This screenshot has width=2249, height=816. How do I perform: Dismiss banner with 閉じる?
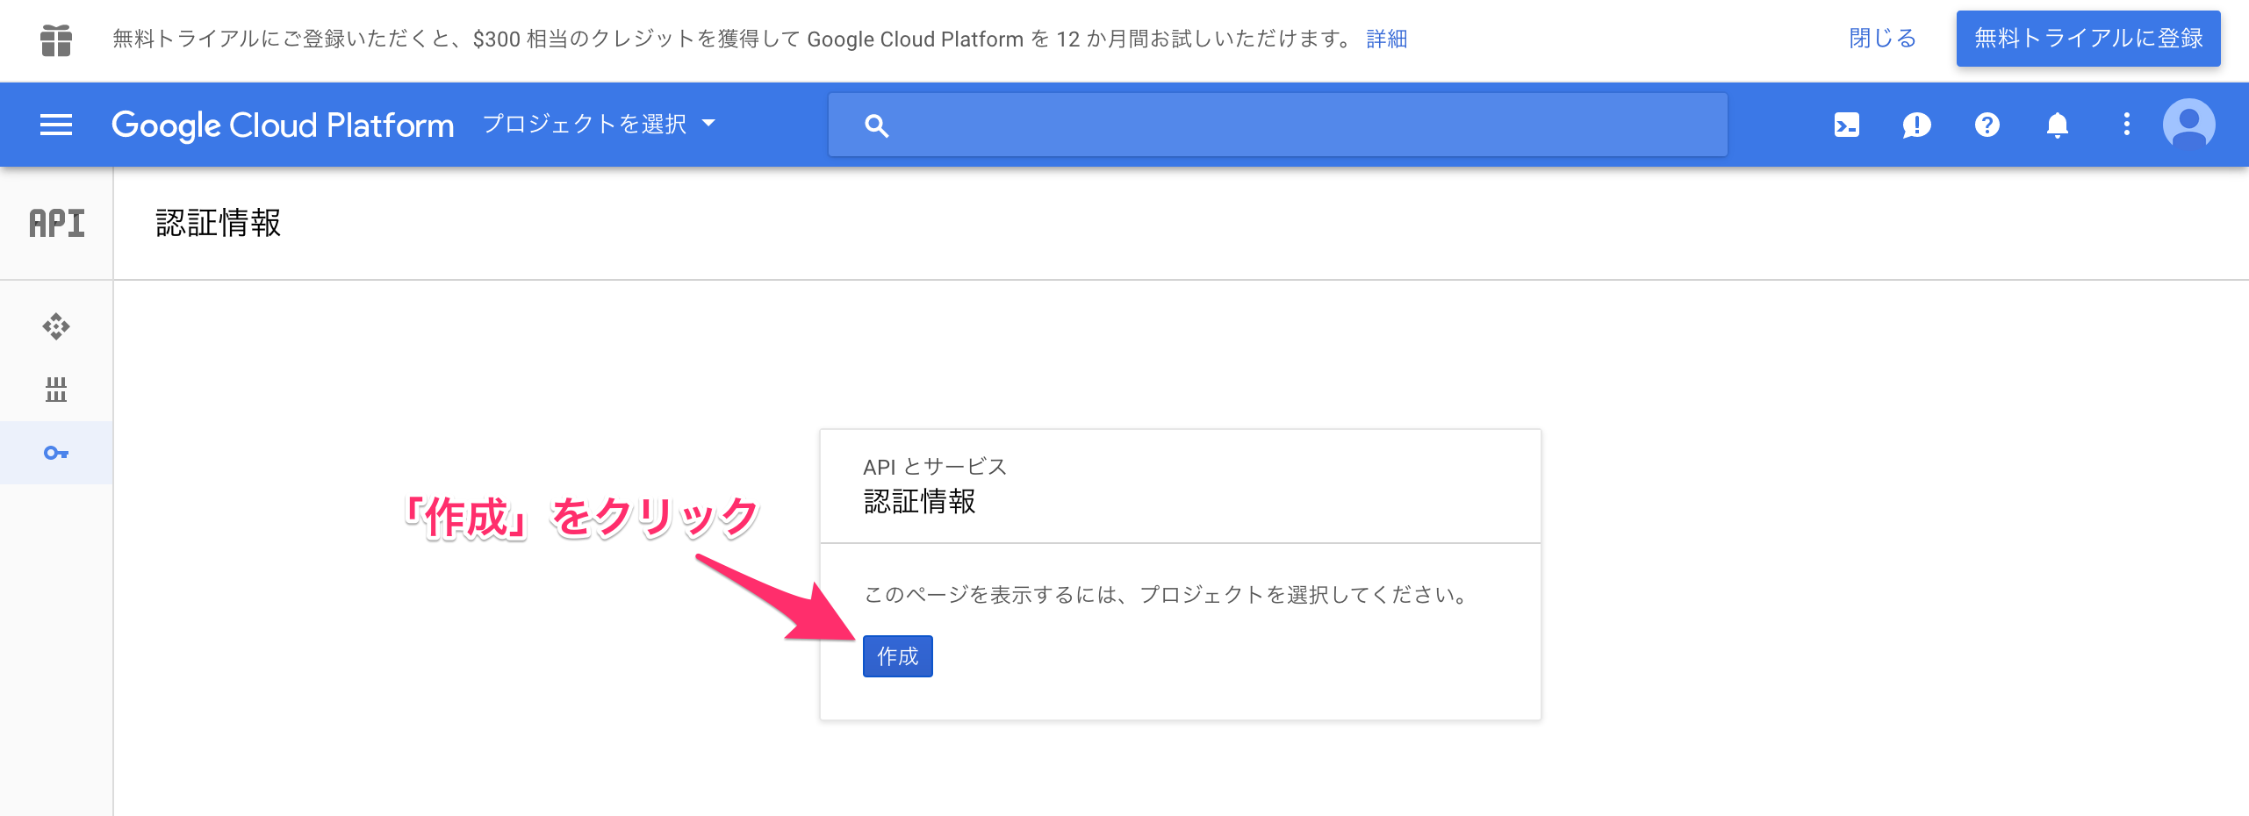point(1882,39)
